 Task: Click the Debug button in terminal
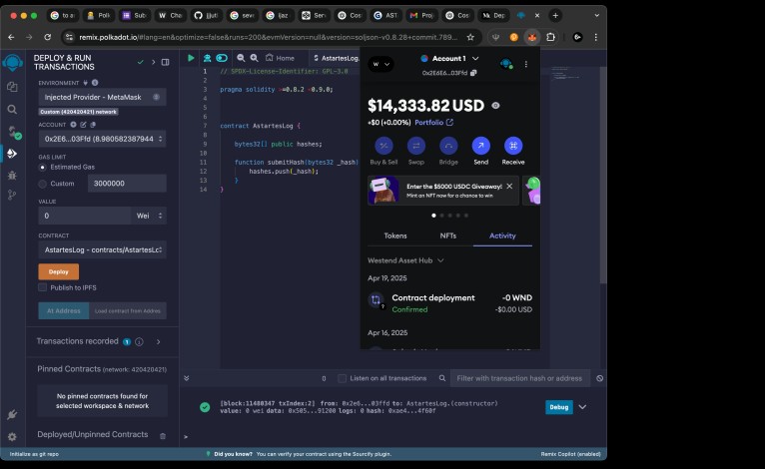(x=559, y=407)
